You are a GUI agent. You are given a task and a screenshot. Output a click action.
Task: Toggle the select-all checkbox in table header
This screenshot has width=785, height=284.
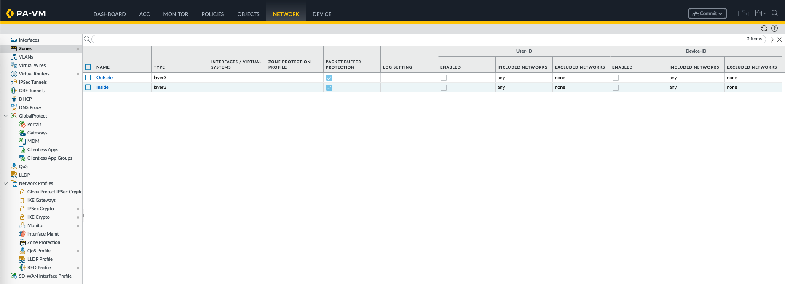[88, 67]
